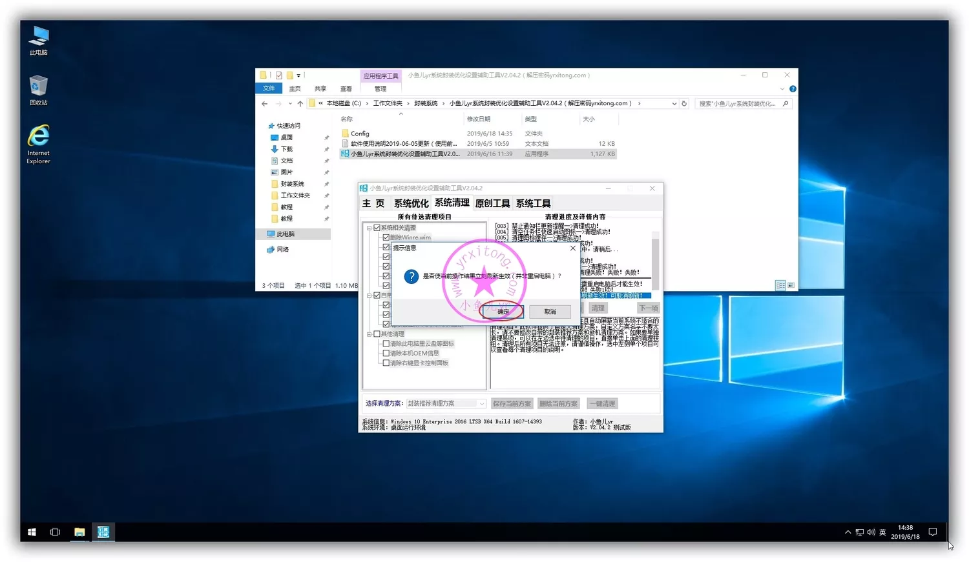Open the Windows Start menu

coord(32,532)
